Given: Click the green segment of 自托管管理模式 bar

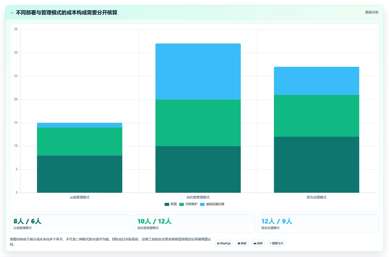Looking at the screenshot, I should point(198,123).
